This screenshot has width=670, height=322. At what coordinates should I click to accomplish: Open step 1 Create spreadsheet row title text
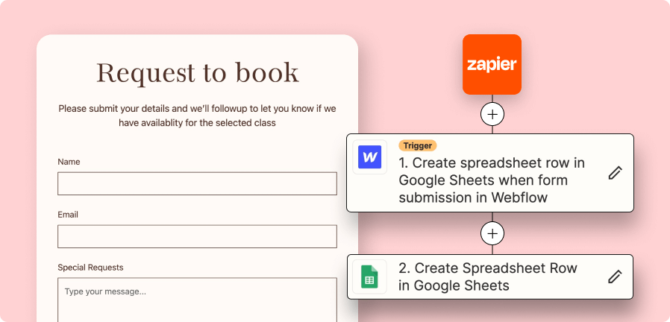point(492,180)
